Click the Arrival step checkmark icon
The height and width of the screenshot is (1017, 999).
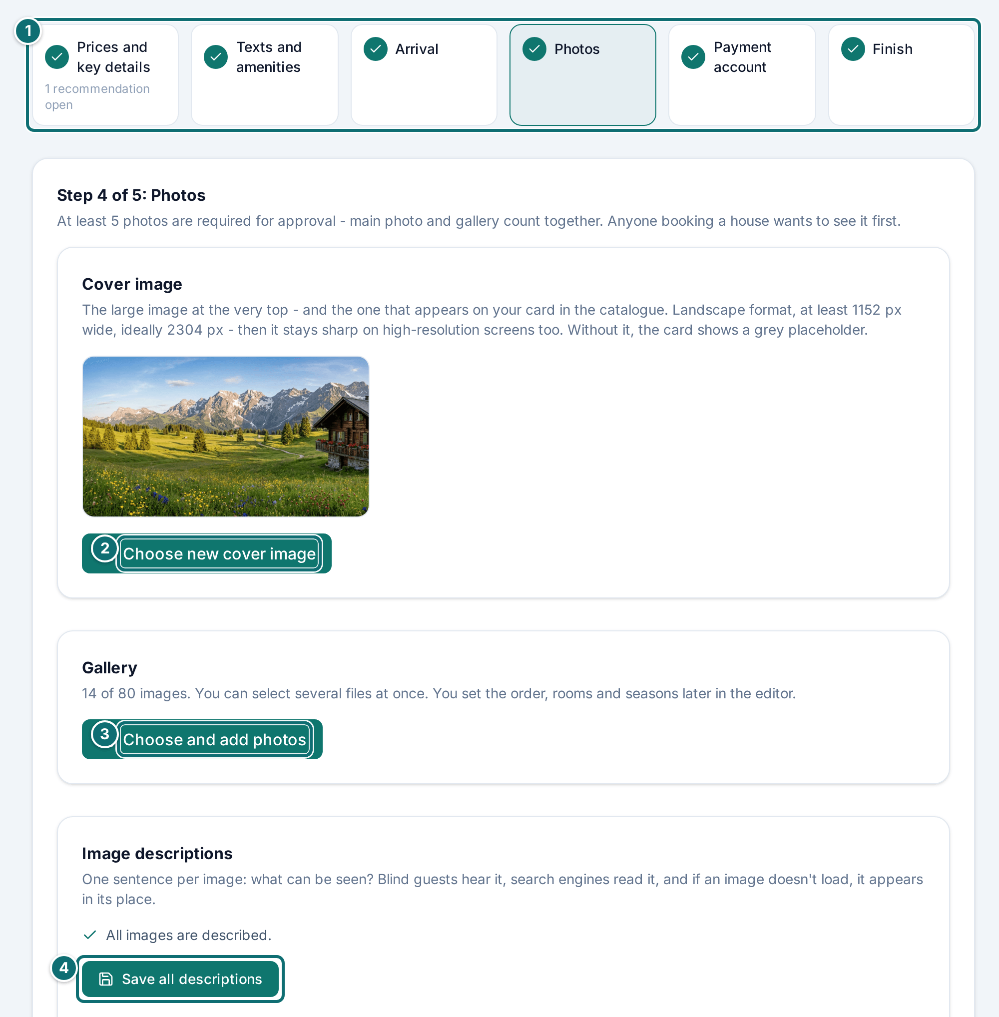click(x=376, y=49)
